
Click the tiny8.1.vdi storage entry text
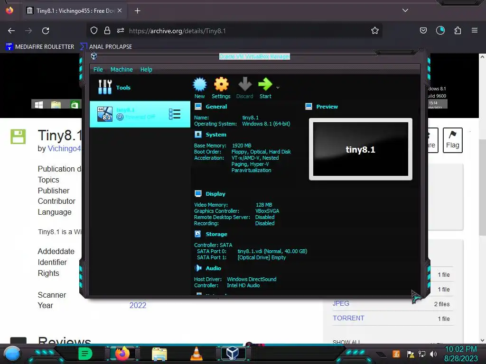272,251
